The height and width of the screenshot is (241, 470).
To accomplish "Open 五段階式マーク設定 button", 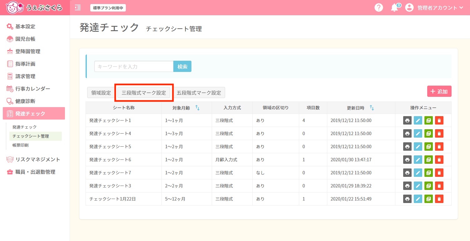I will pyautogui.click(x=199, y=92).
